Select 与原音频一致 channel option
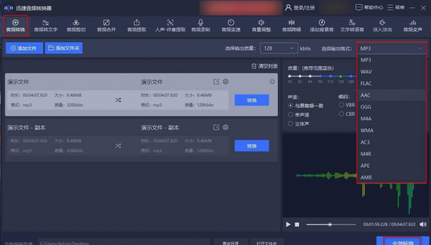 pos(306,106)
